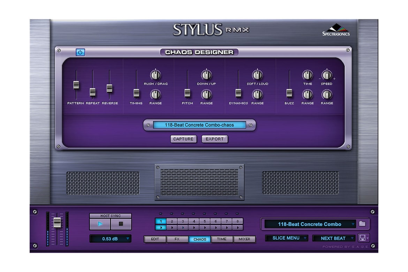408x272 pixels.
Task: Toggle the play trigger under part 2
Action: (x=172, y=227)
